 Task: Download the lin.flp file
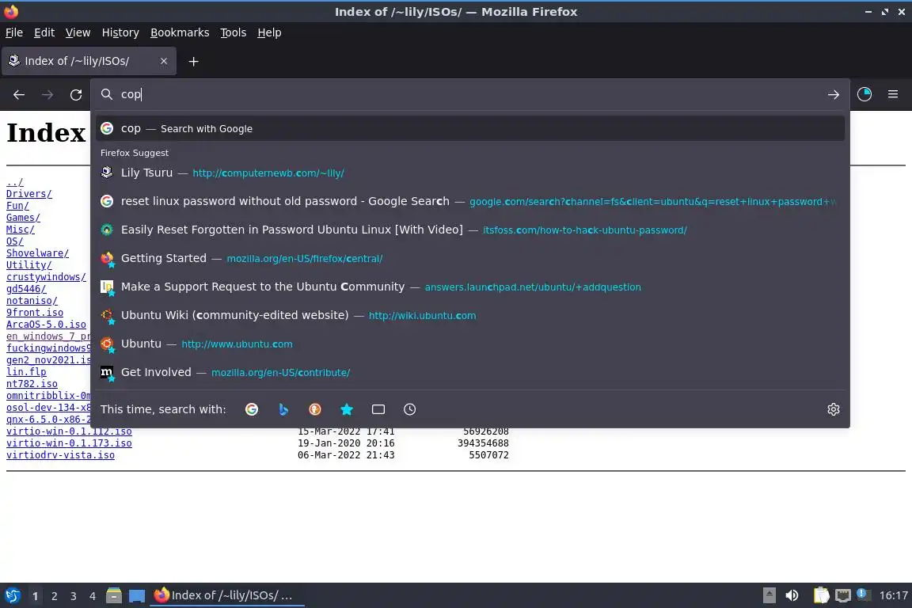pos(26,372)
